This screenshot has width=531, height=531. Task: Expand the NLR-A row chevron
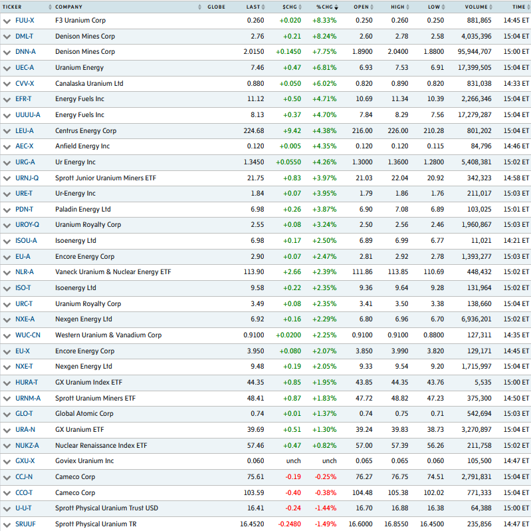click(x=7, y=273)
